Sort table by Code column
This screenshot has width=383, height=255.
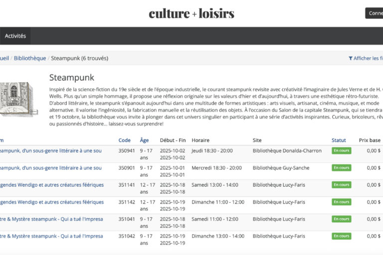124,140
